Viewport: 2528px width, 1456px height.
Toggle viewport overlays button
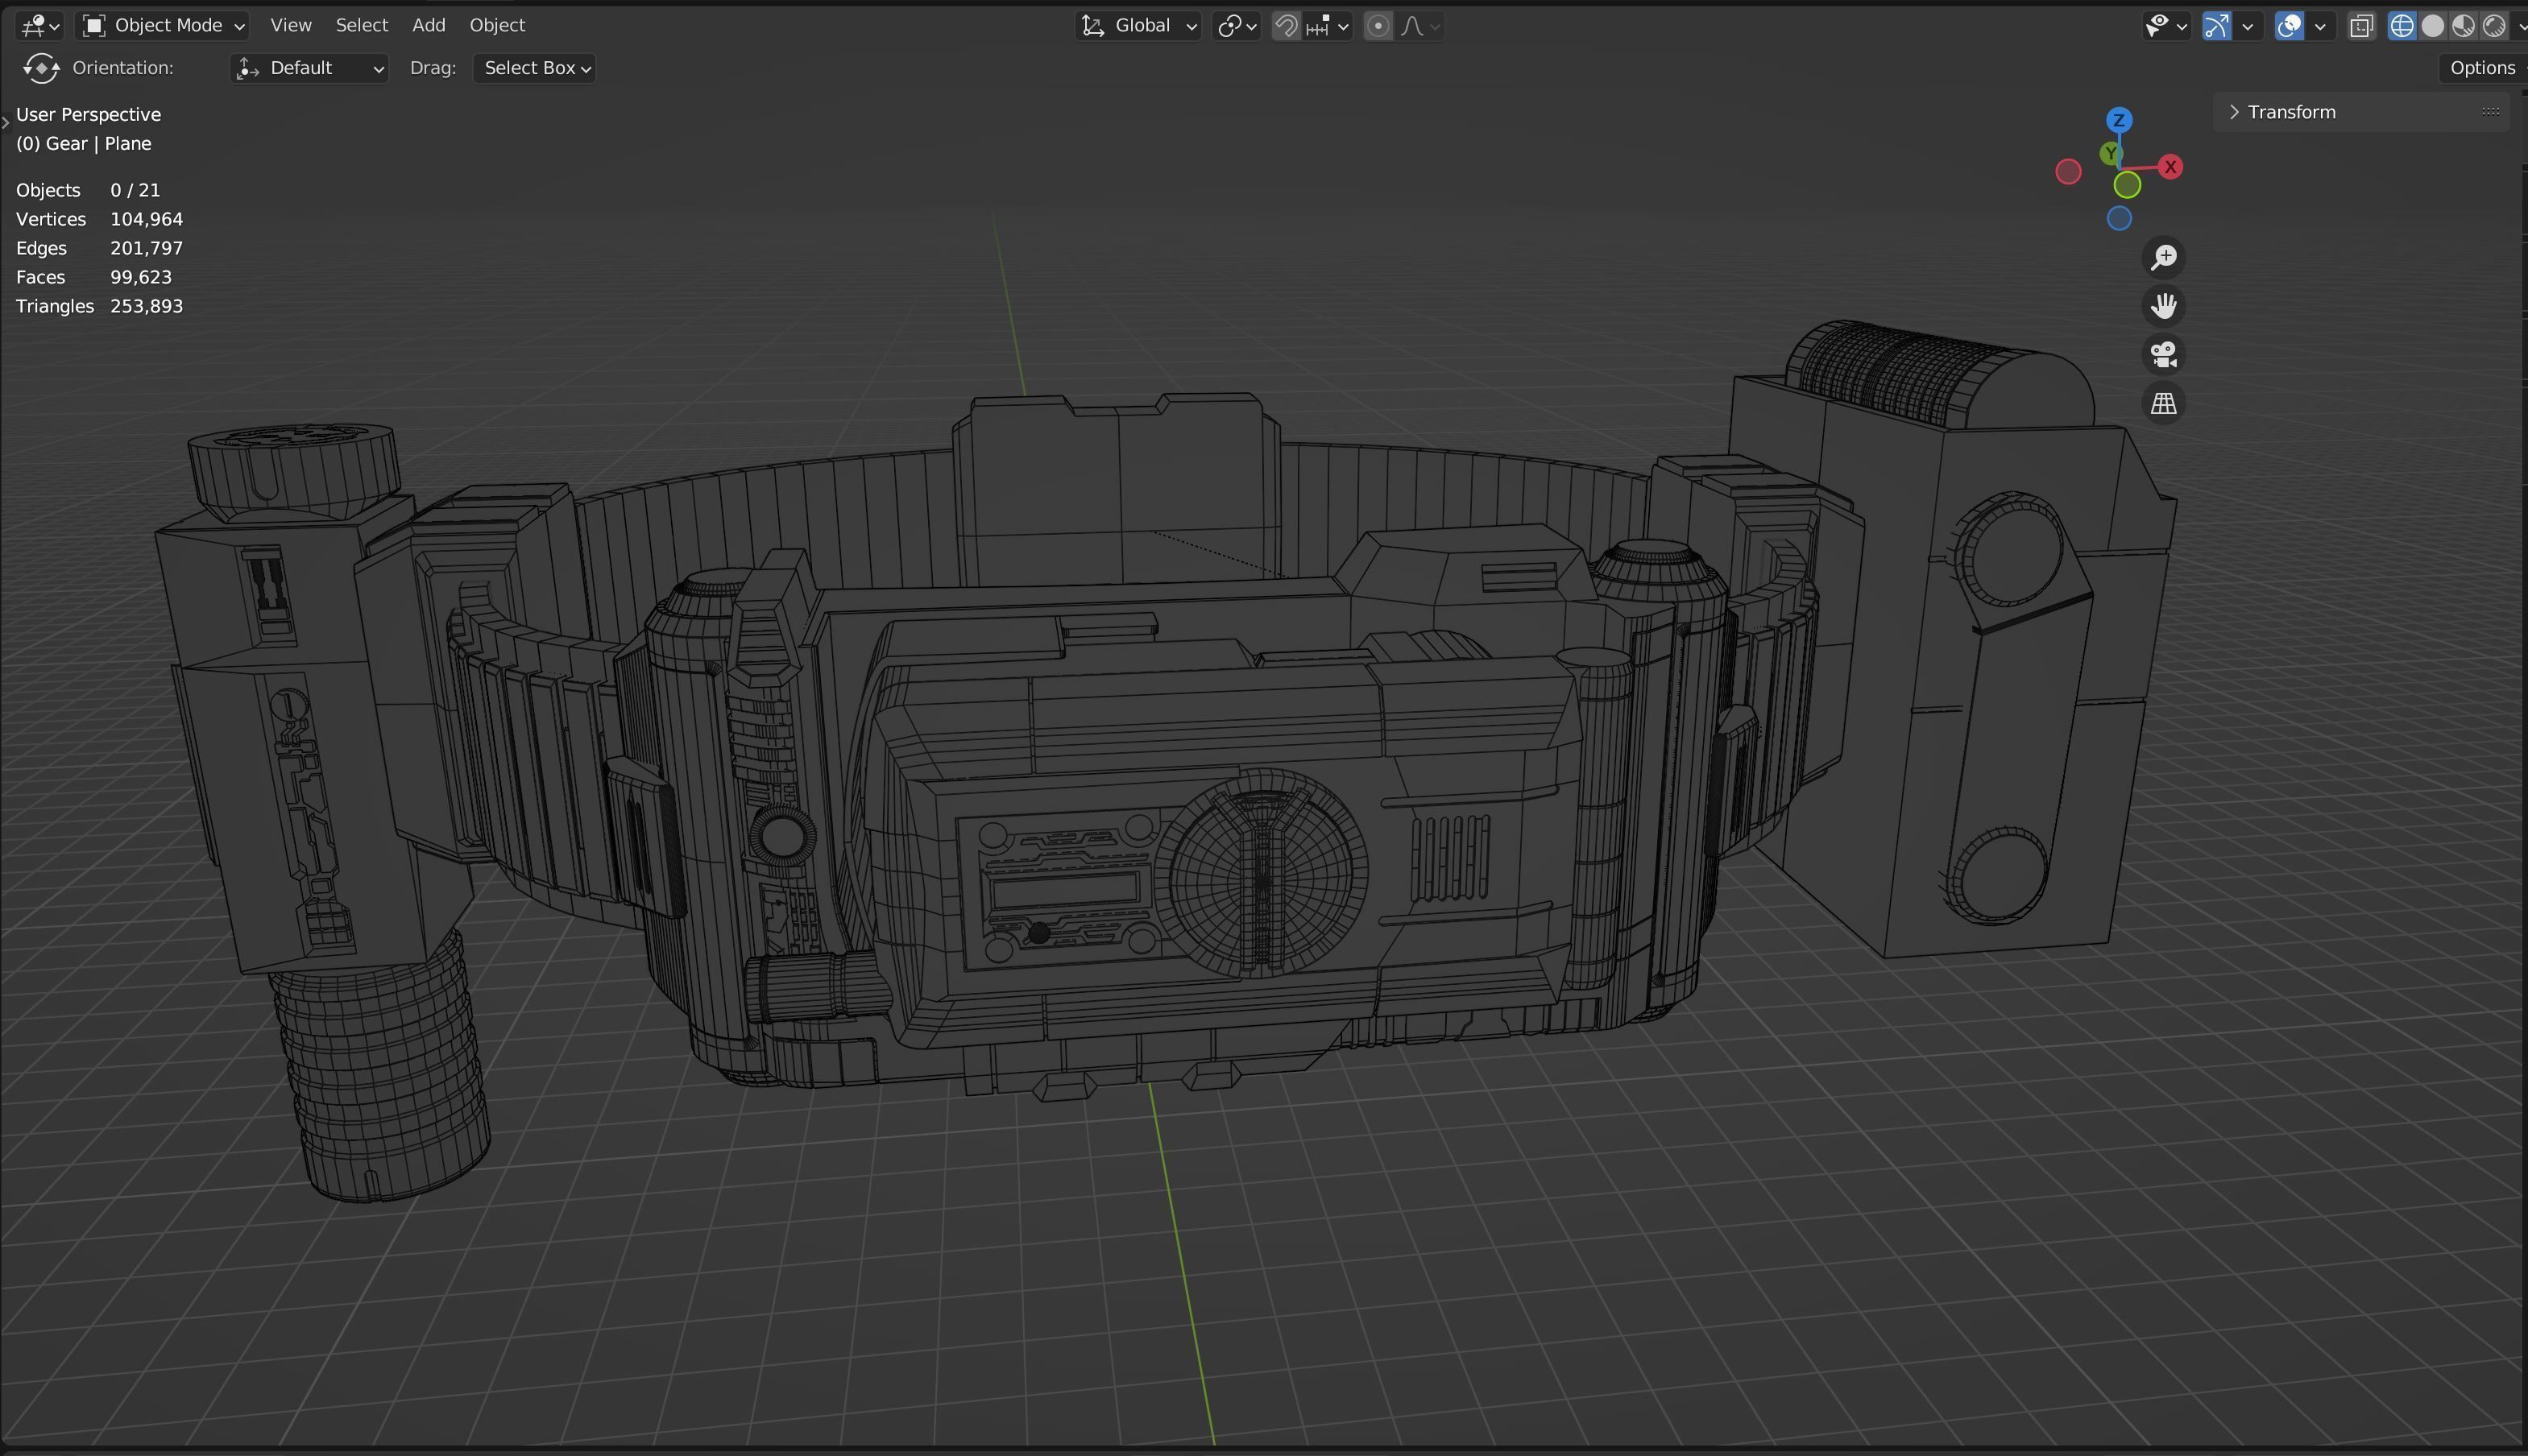pyautogui.click(x=2289, y=26)
